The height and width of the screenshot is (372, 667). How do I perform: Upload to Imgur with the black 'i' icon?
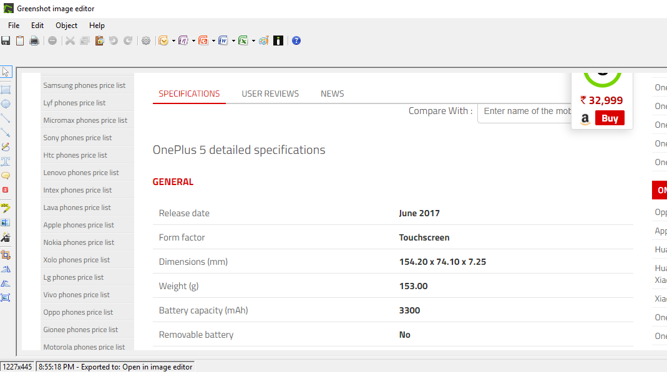tap(278, 41)
